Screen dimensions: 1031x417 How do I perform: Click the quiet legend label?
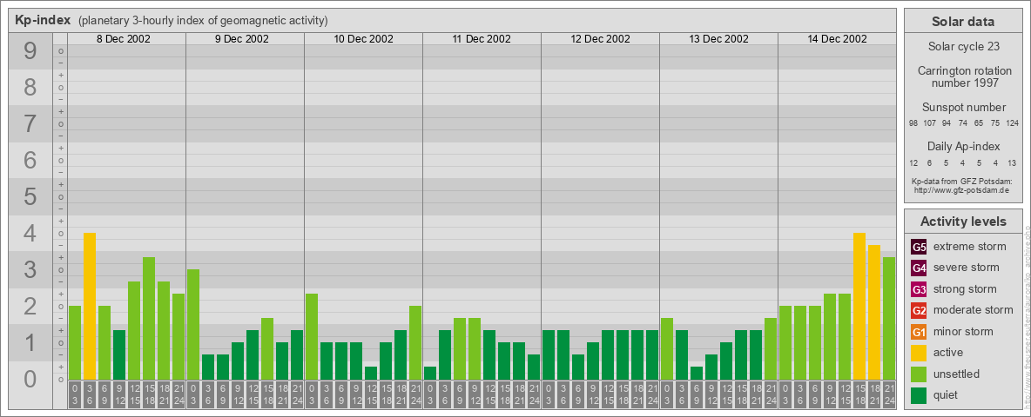coord(947,394)
